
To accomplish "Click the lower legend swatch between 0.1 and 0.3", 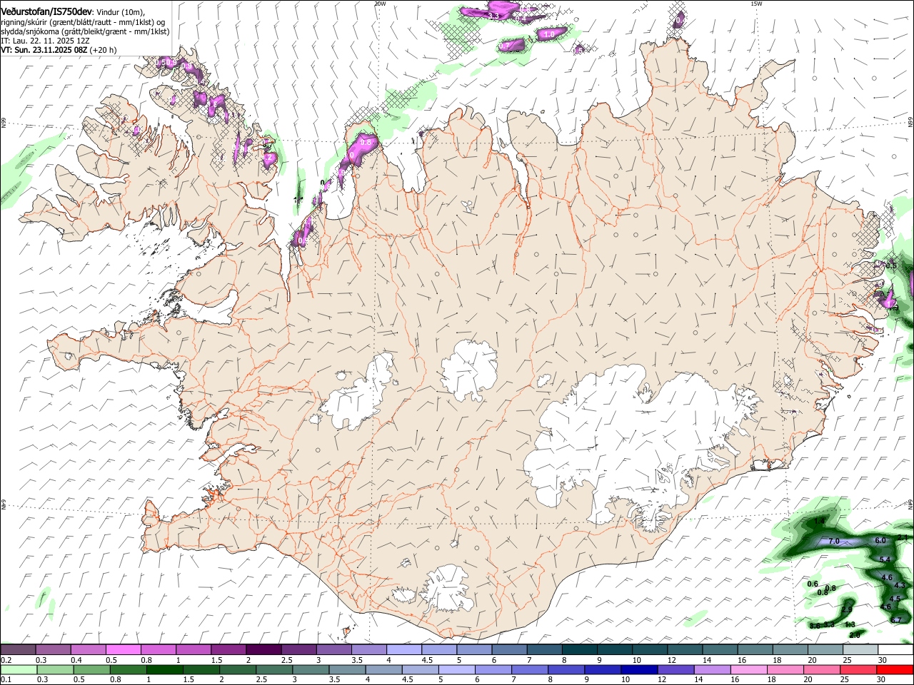I will tap(19, 670).
